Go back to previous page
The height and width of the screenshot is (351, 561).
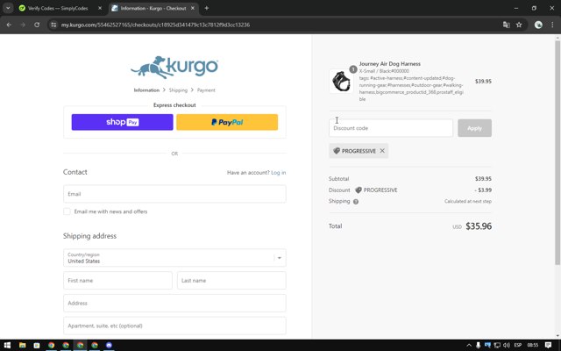click(9, 25)
